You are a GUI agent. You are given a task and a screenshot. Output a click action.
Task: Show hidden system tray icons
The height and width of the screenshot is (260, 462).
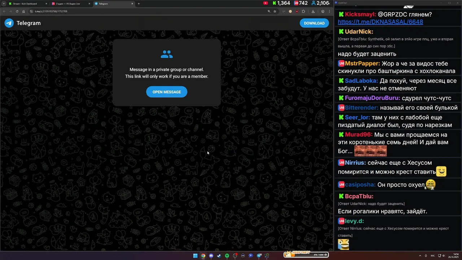[420, 256]
